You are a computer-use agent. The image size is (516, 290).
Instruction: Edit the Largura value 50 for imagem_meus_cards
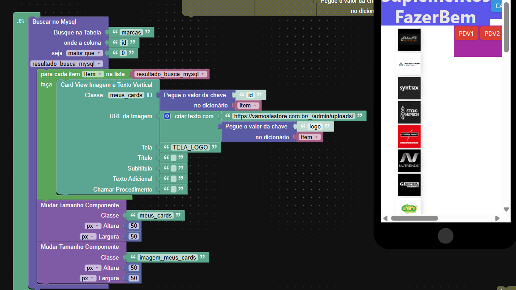(133, 278)
